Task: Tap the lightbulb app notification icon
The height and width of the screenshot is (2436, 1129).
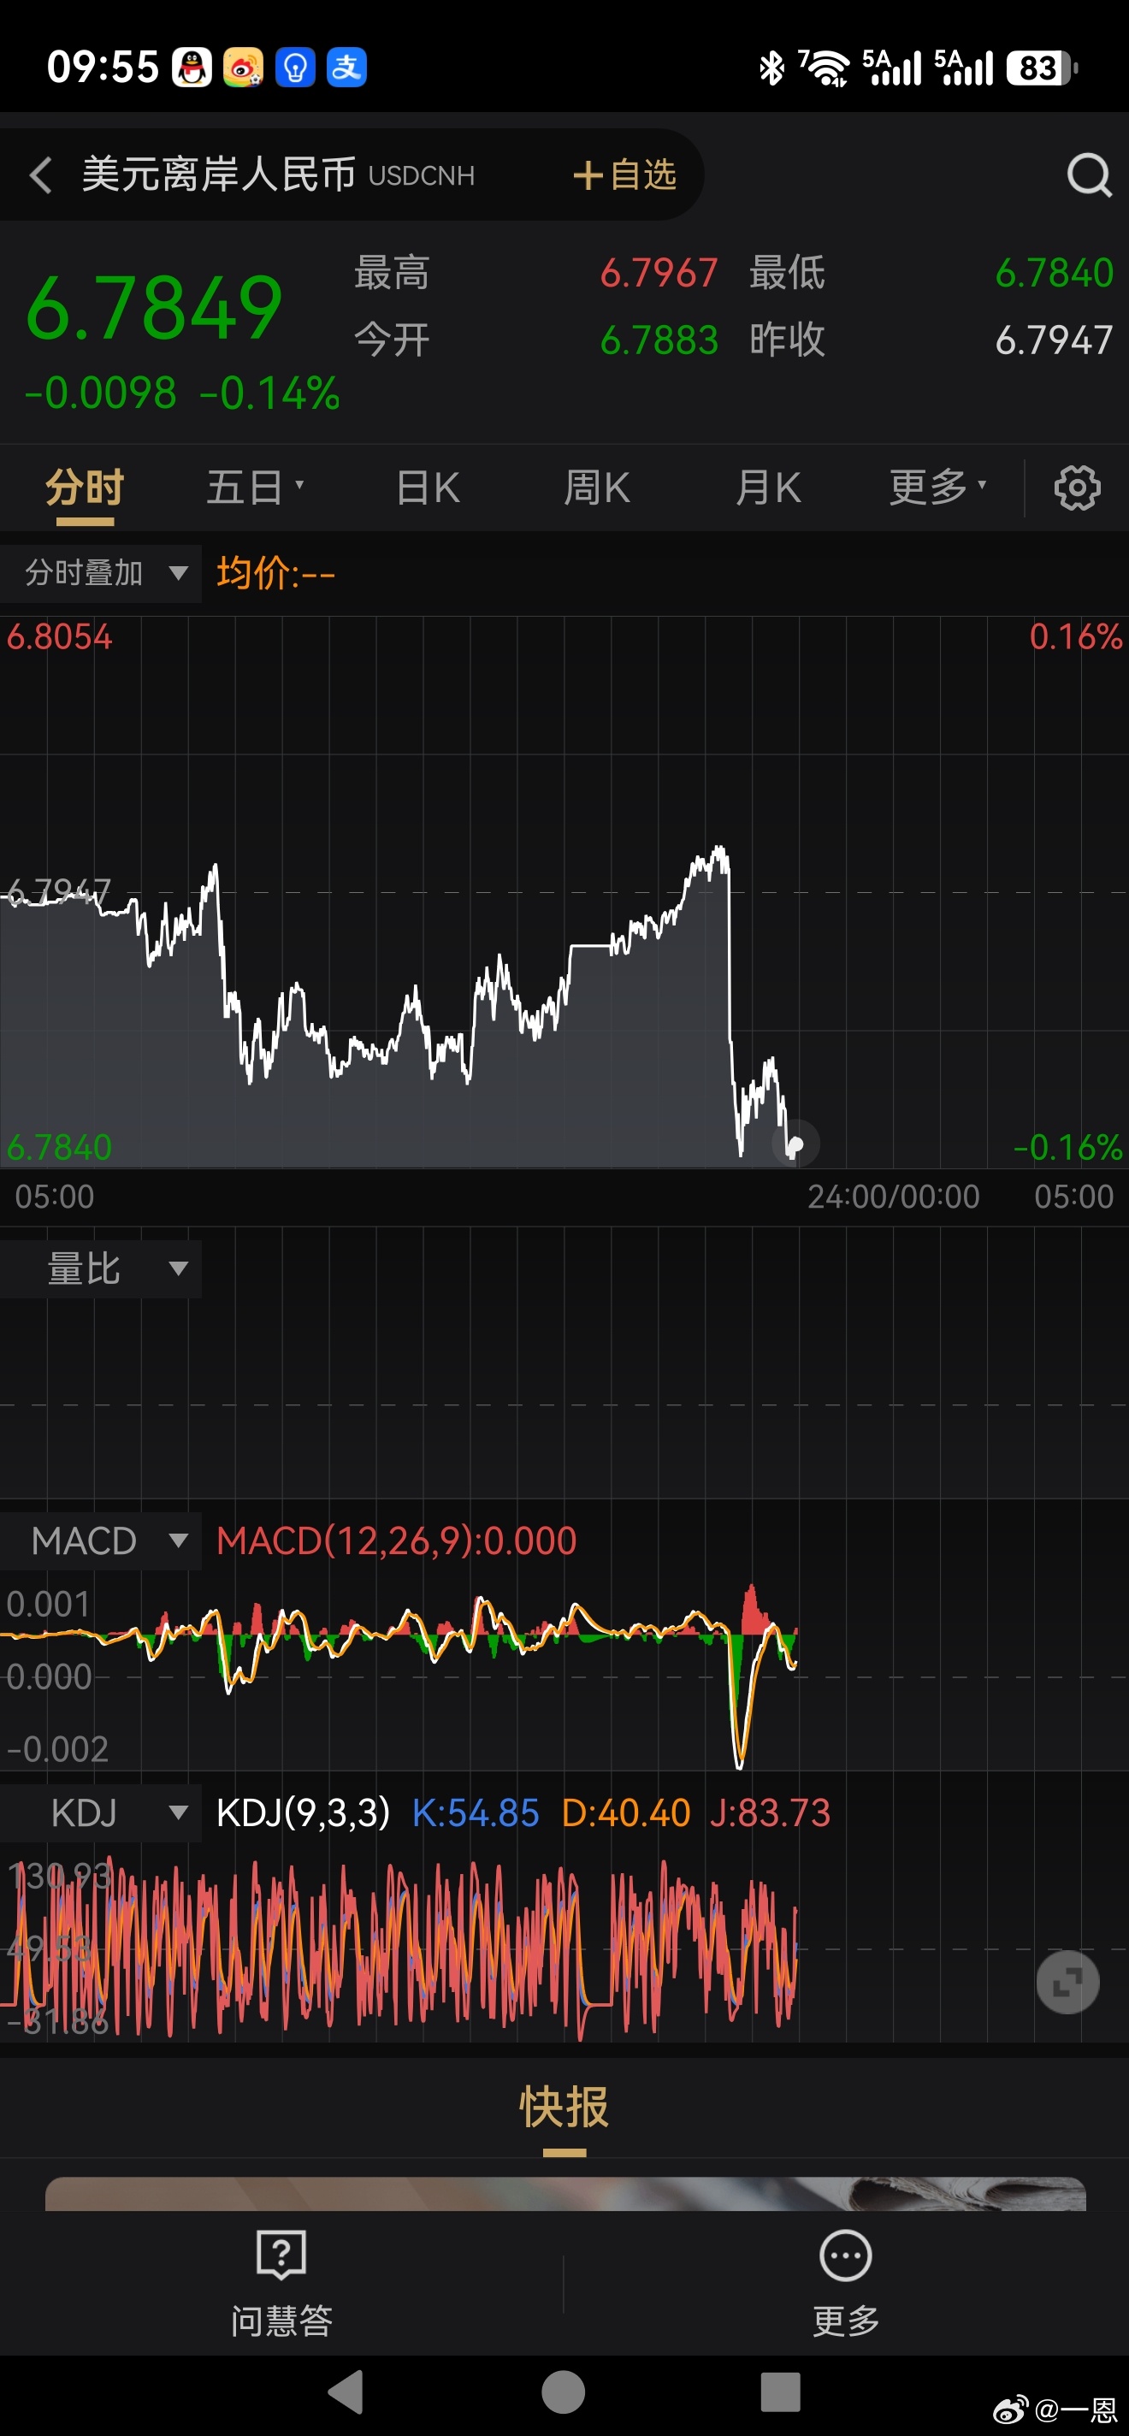Action: pos(295,68)
